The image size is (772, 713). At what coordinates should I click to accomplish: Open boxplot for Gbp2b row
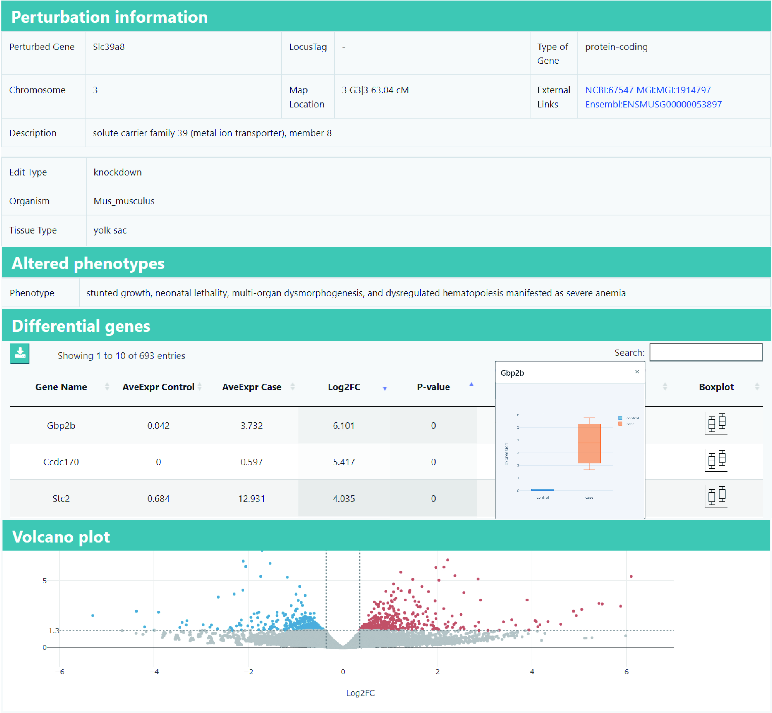click(716, 424)
